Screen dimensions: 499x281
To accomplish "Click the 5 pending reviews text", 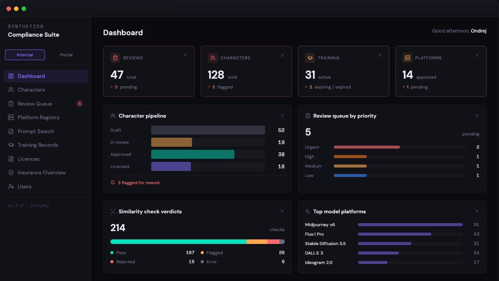I will [126, 87].
